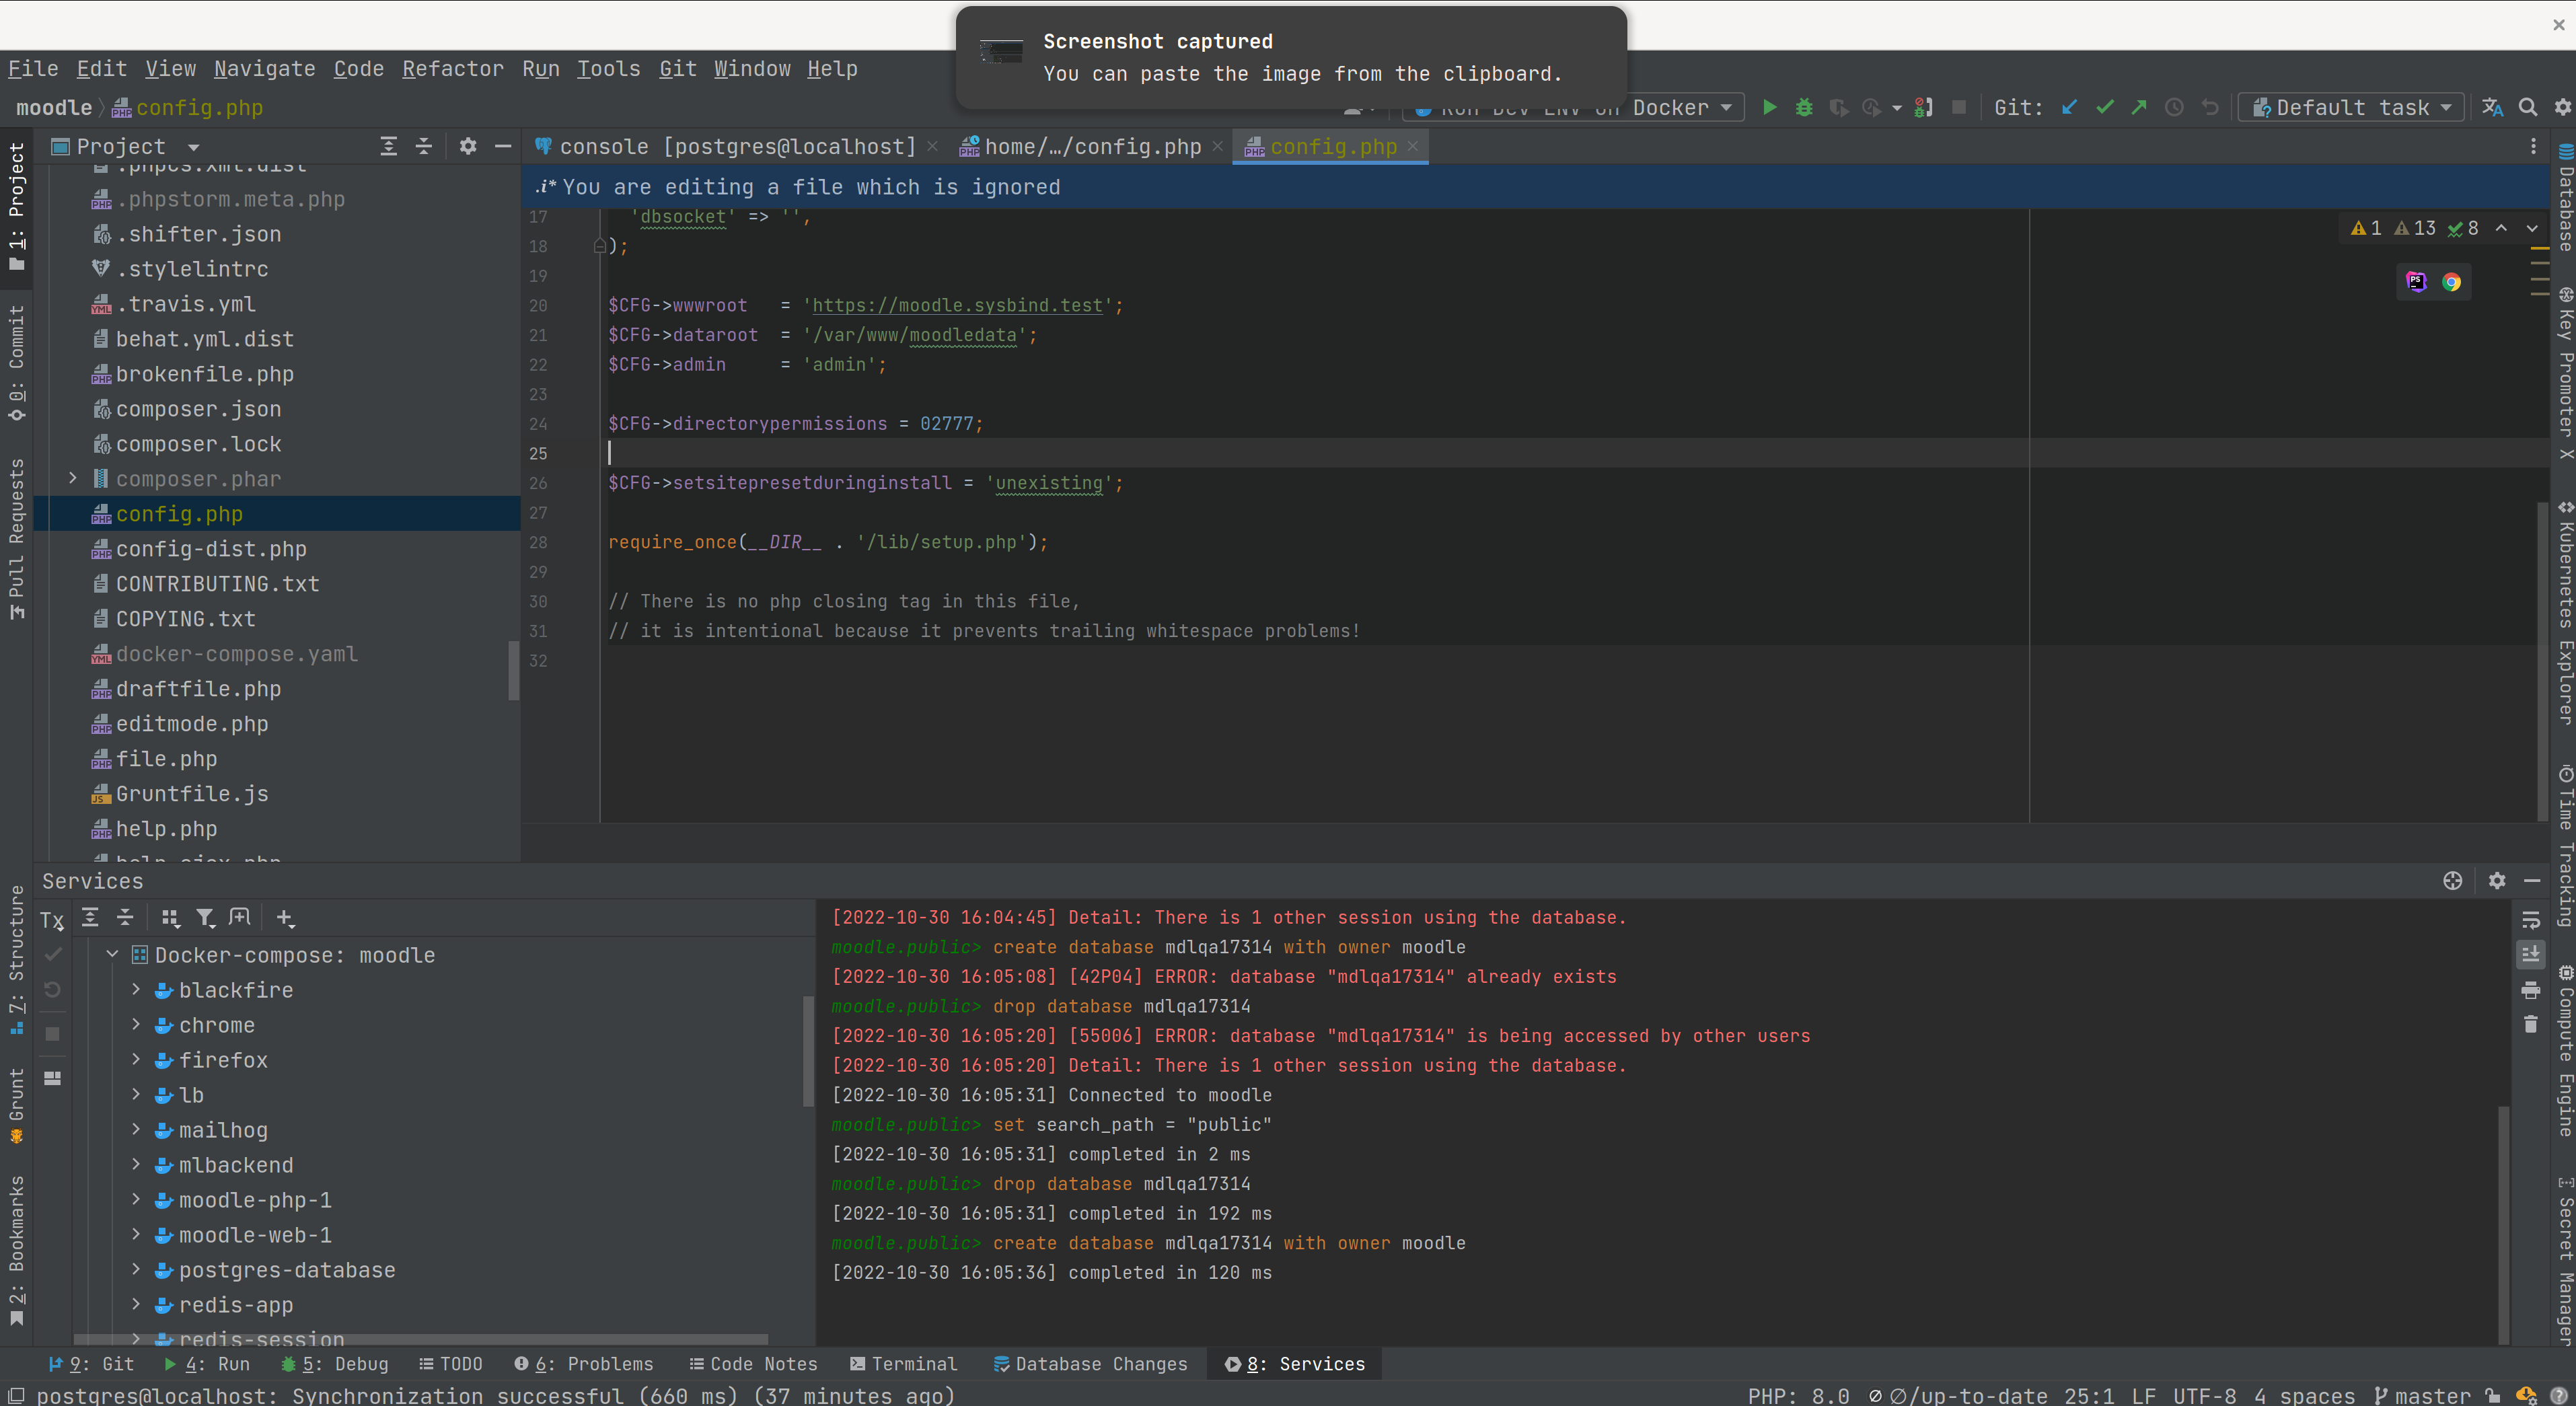Open the Tools menu
The image size is (2576, 1406).
608,69
